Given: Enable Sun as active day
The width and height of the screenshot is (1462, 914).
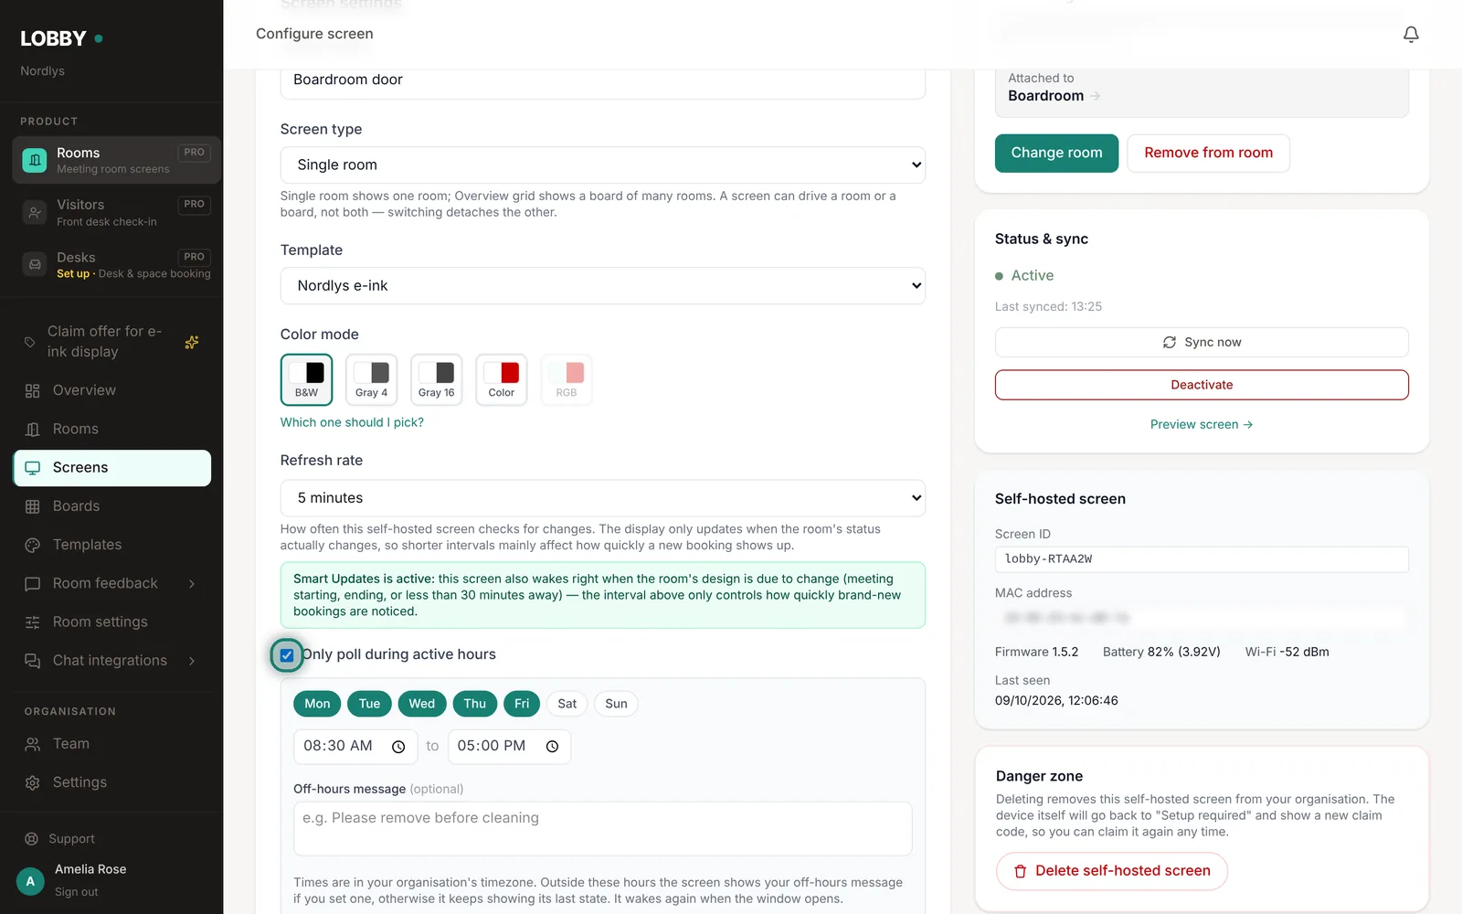Looking at the screenshot, I should tap(616, 704).
